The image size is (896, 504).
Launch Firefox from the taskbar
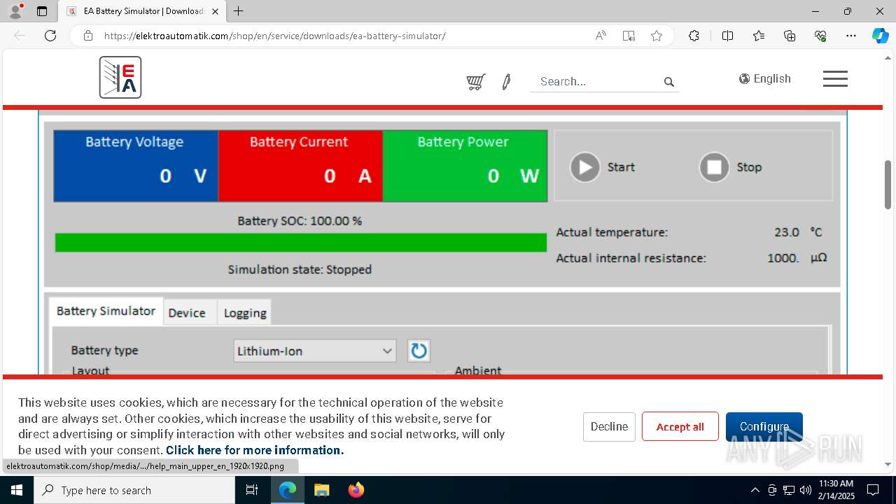(x=356, y=490)
